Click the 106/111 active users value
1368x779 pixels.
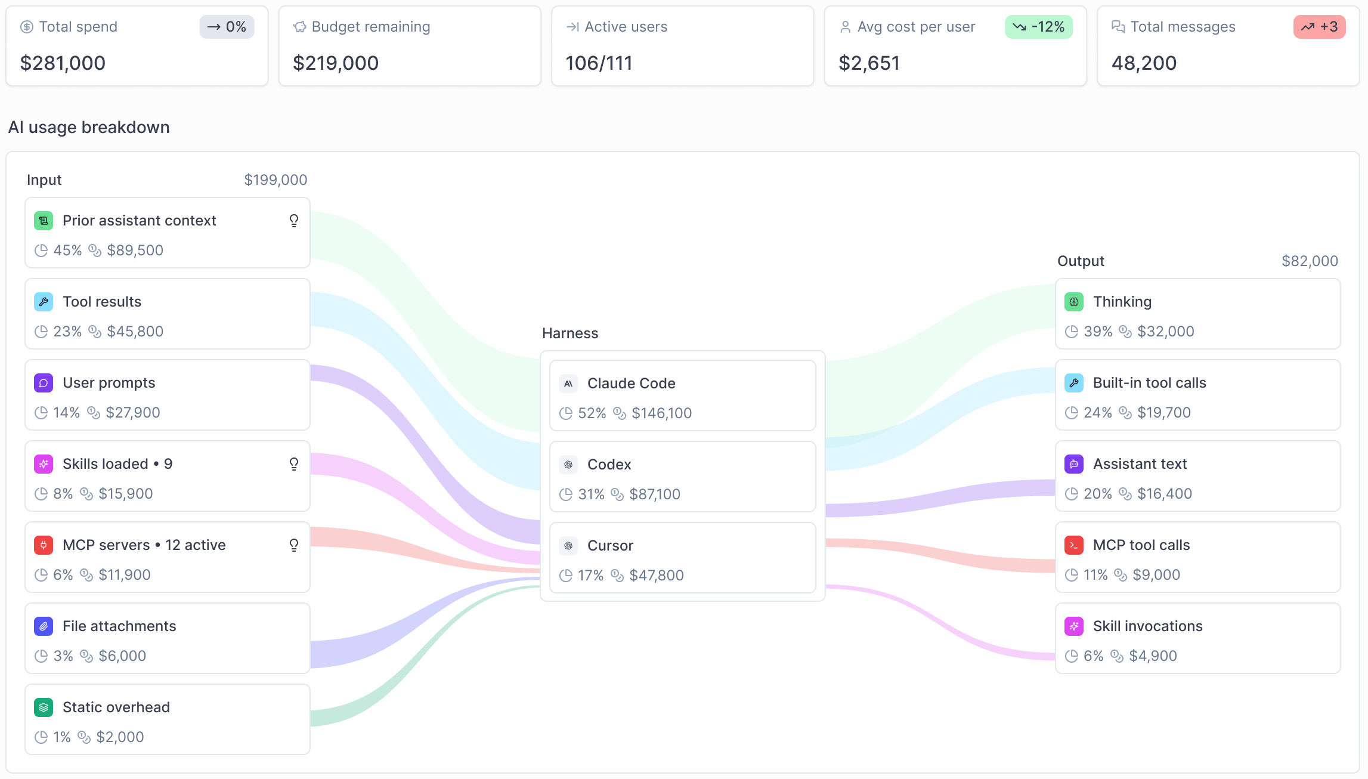coord(599,63)
